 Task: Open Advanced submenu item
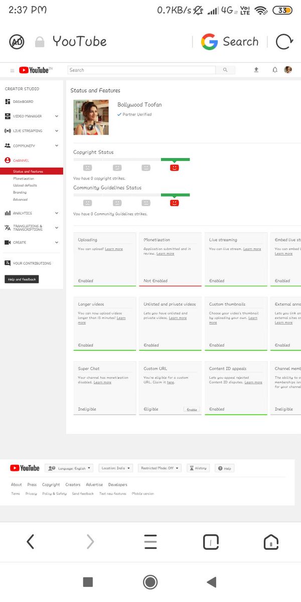pyautogui.click(x=21, y=200)
